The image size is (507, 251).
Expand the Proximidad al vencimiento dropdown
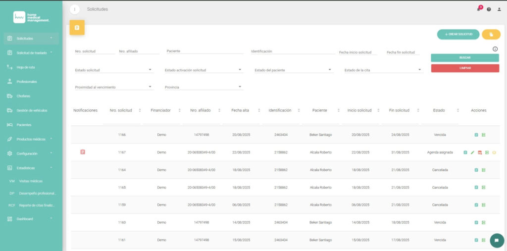113,87
